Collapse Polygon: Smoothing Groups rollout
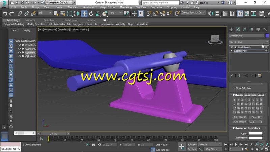270x152 pixels. click(x=231, y=95)
